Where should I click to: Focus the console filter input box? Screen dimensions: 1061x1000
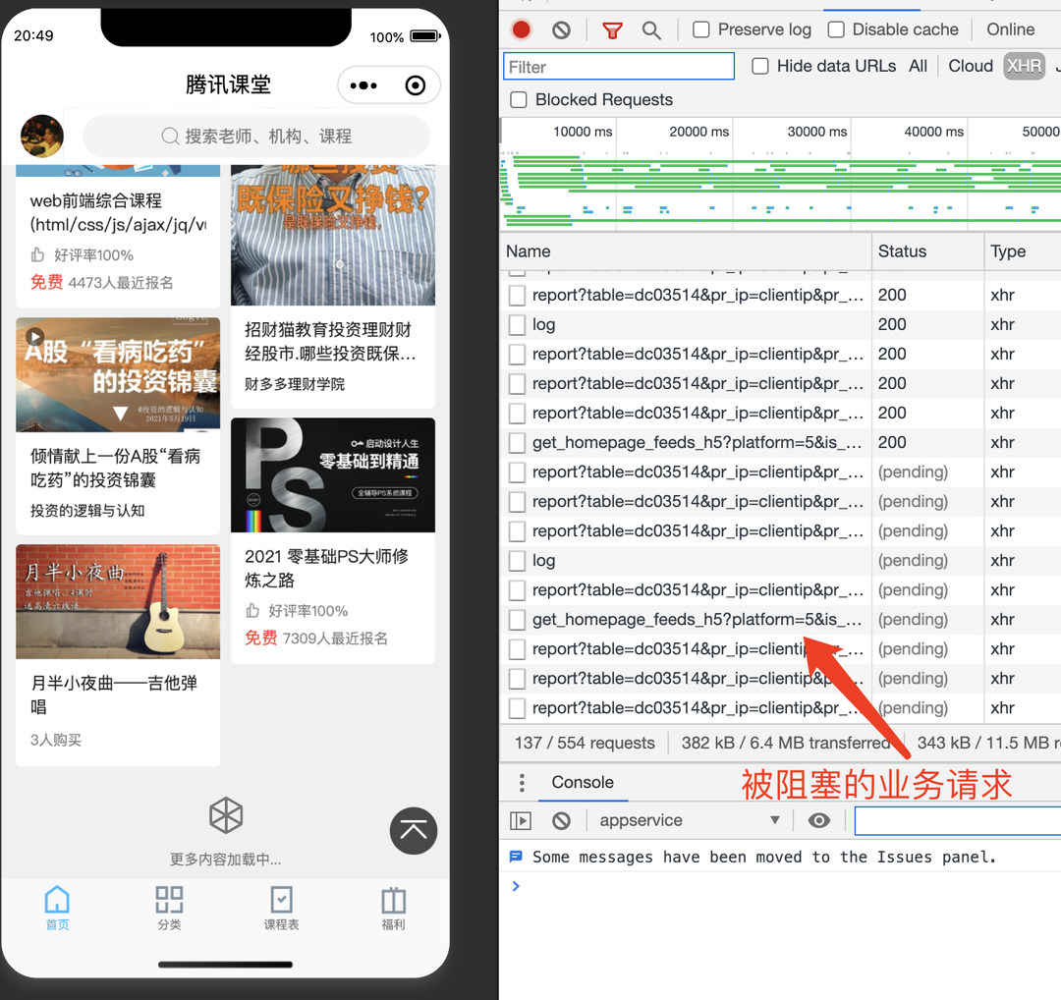click(x=958, y=820)
